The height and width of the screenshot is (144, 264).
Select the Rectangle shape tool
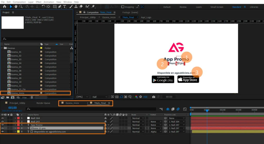(55, 6)
